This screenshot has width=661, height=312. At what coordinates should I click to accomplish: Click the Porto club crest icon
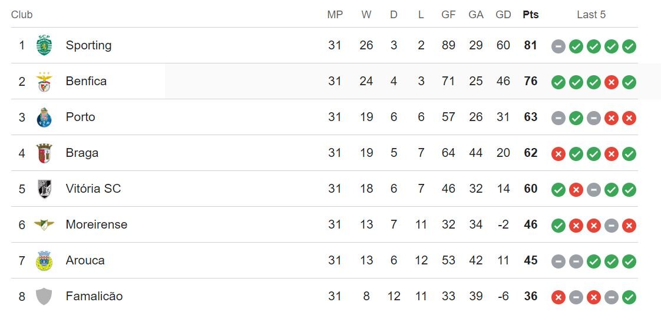tap(44, 118)
